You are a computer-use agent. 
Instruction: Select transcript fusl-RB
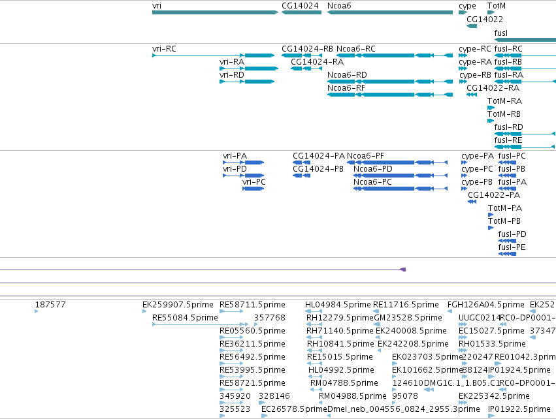point(525,69)
